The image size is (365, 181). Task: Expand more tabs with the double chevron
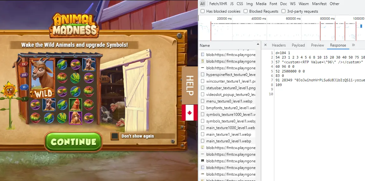pyautogui.click(x=353, y=45)
